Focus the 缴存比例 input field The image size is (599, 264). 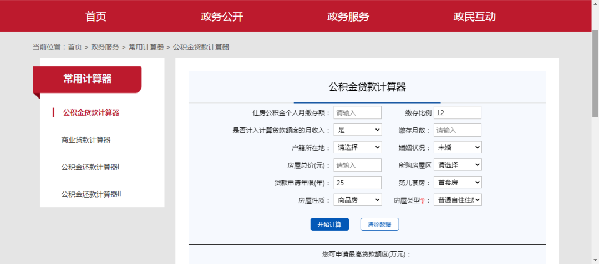(458, 112)
